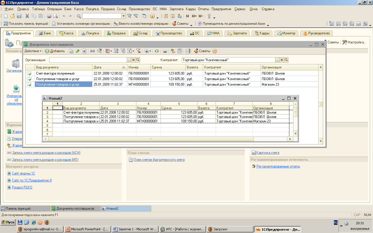373x233 pixels.
Task: Open the dropdown arrow by the wrench tools icon
Action: [x=214, y=17]
